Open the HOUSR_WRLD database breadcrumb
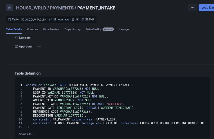The height and width of the screenshot is (139, 214). pos(31,8)
